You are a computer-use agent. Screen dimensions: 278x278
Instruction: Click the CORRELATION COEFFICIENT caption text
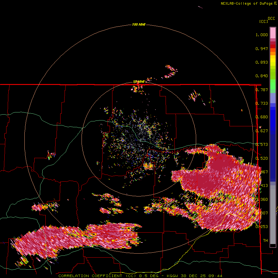click(x=90, y=276)
